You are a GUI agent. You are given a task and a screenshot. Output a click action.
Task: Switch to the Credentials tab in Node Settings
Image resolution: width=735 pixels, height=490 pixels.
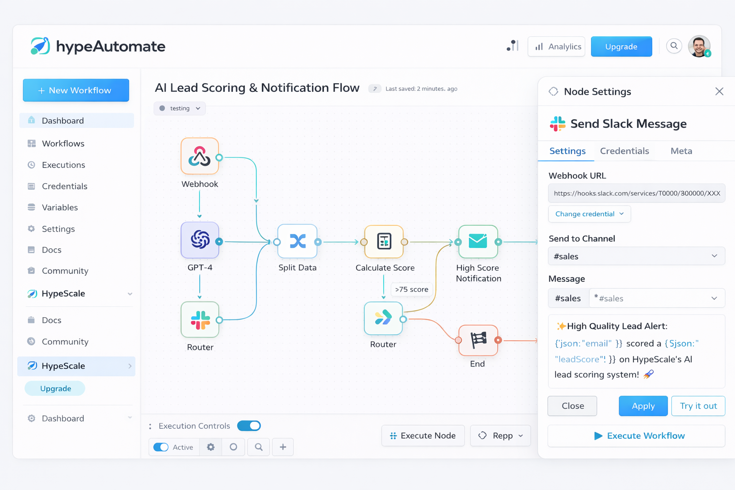tap(624, 151)
